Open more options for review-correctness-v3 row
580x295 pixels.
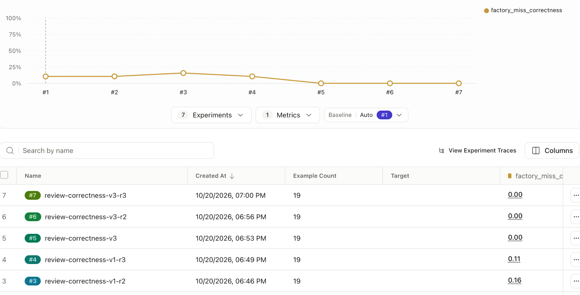[576, 238]
